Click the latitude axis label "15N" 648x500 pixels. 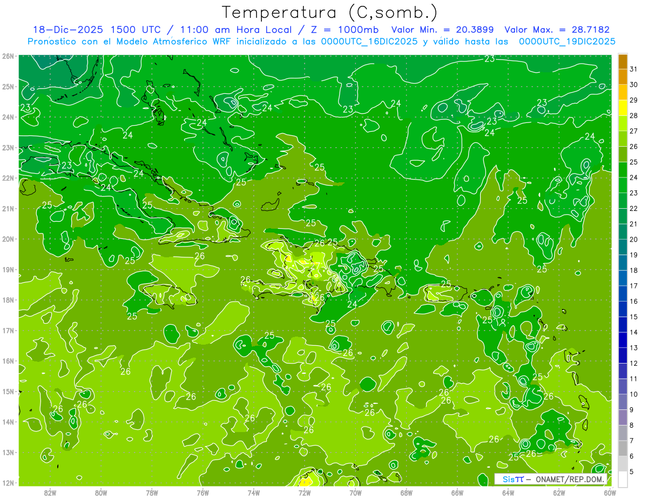pos(8,391)
